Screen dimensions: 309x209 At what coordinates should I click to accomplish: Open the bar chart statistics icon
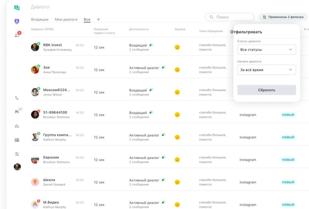coord(17,126)
